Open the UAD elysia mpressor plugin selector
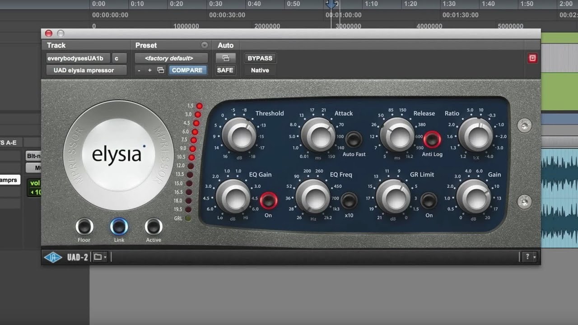 pos(86,70)
